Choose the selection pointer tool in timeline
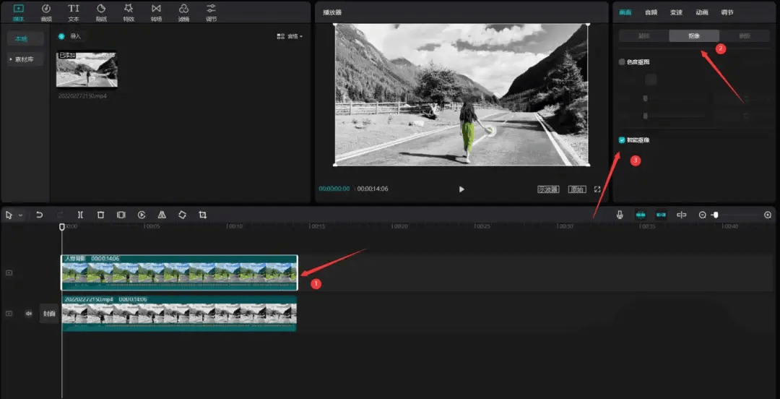This screenshot has width=780, height=399. (x=9, y=215)
